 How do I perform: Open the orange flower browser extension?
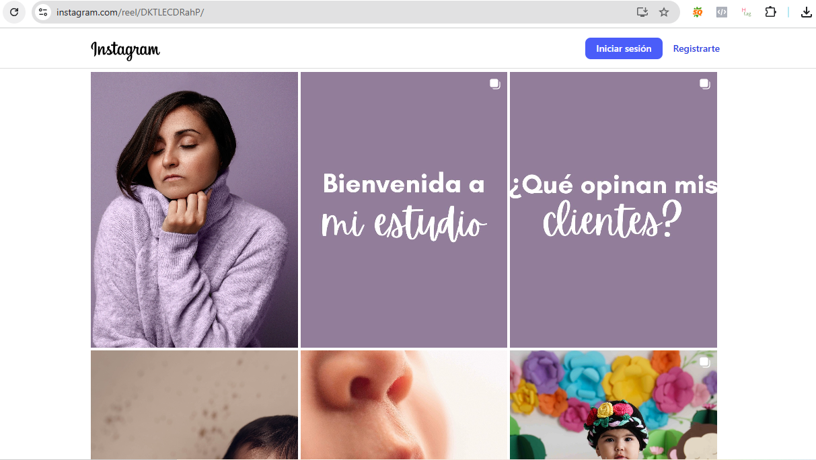(x=698, y=12)
